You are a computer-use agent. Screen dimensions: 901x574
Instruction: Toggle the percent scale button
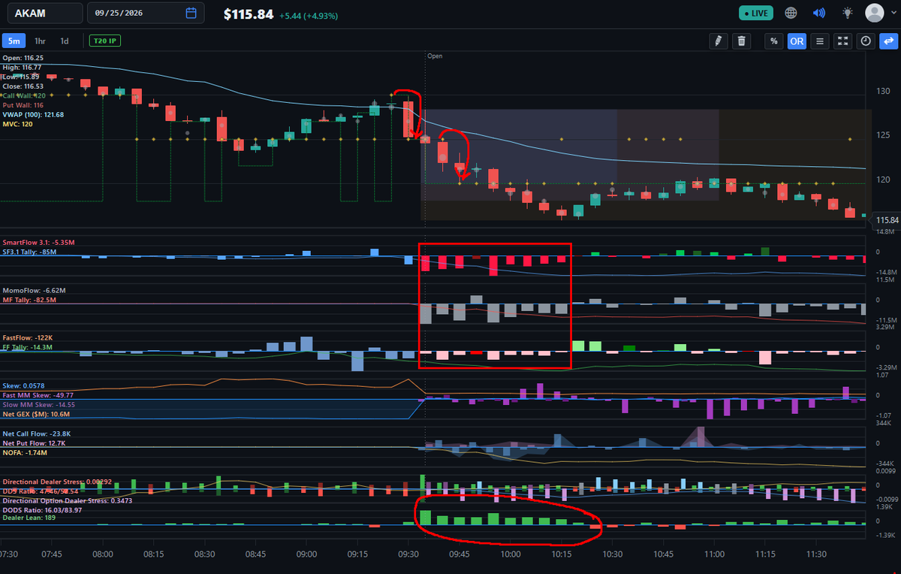pos(773,41)
